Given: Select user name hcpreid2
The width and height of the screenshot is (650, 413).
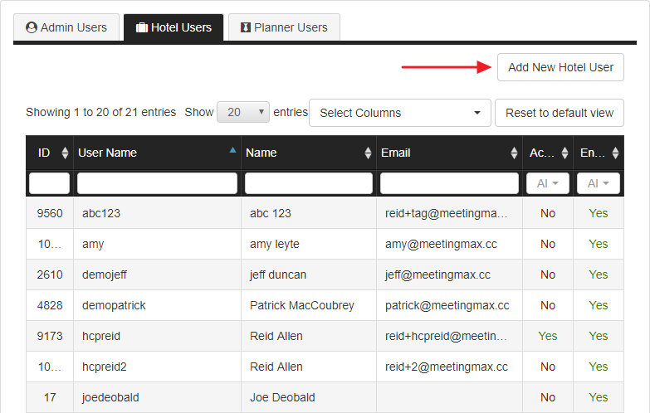Looking at the screenshot, I should [x=105, y=367].
